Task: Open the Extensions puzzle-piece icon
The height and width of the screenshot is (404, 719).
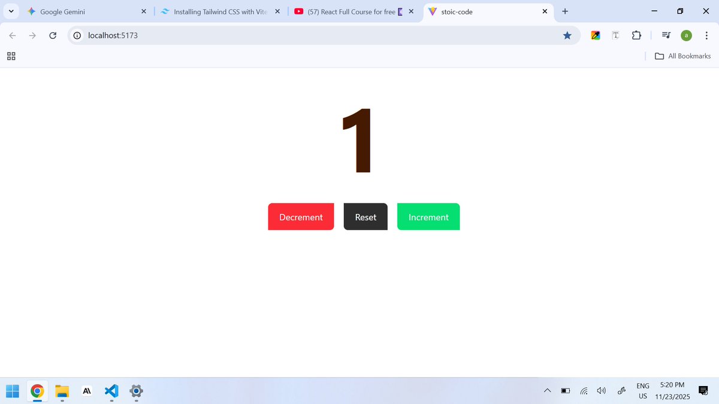Action: 636,35
